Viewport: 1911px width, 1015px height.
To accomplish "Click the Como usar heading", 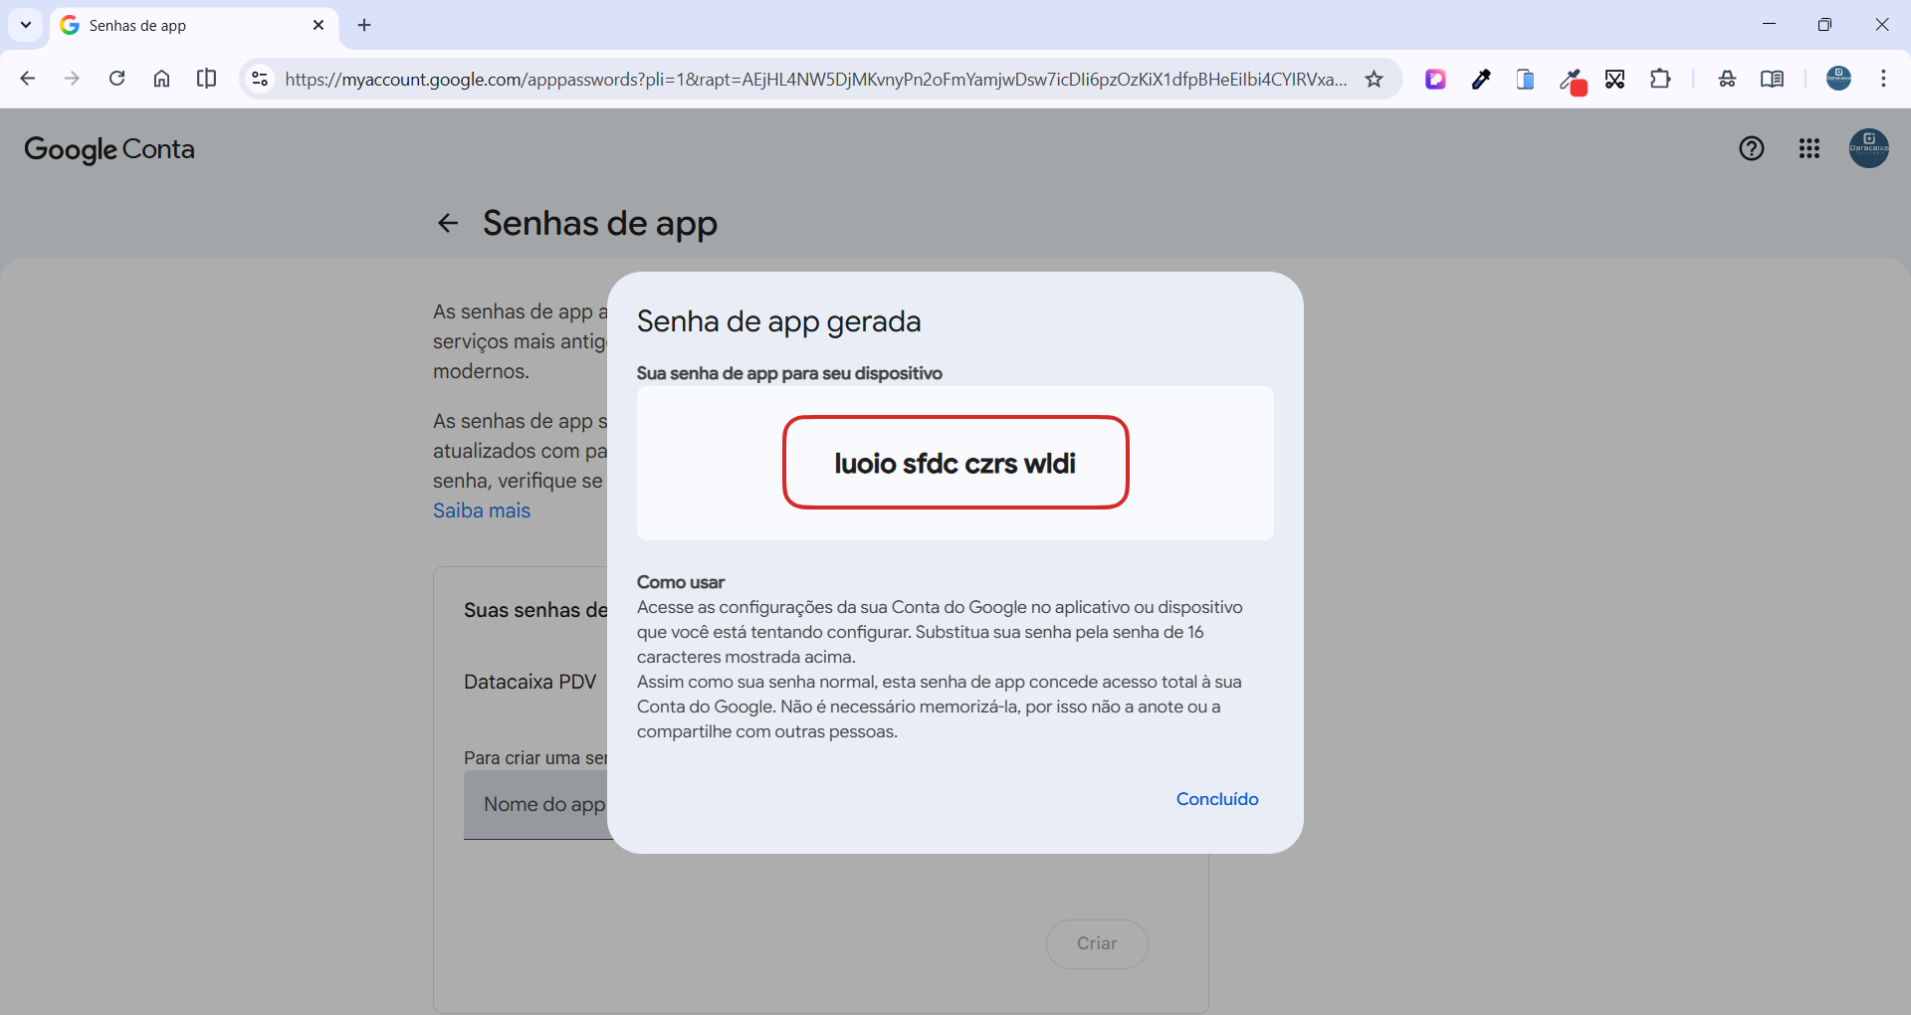I will pos(681,582).
